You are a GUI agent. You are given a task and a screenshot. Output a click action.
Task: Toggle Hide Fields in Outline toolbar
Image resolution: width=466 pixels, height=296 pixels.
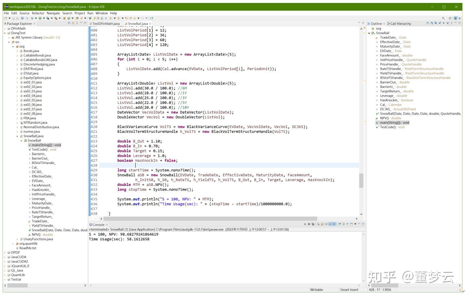[436, 23]
